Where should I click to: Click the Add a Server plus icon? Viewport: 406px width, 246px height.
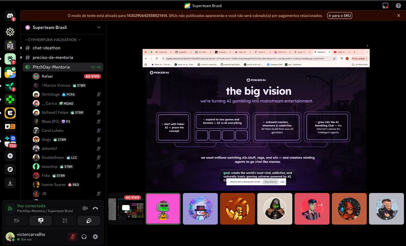10,156
